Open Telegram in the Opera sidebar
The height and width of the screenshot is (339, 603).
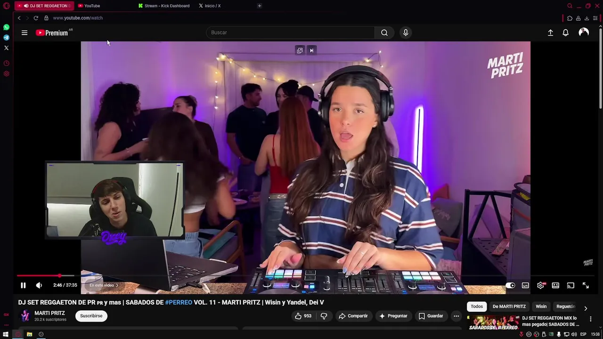click(6, 38)
